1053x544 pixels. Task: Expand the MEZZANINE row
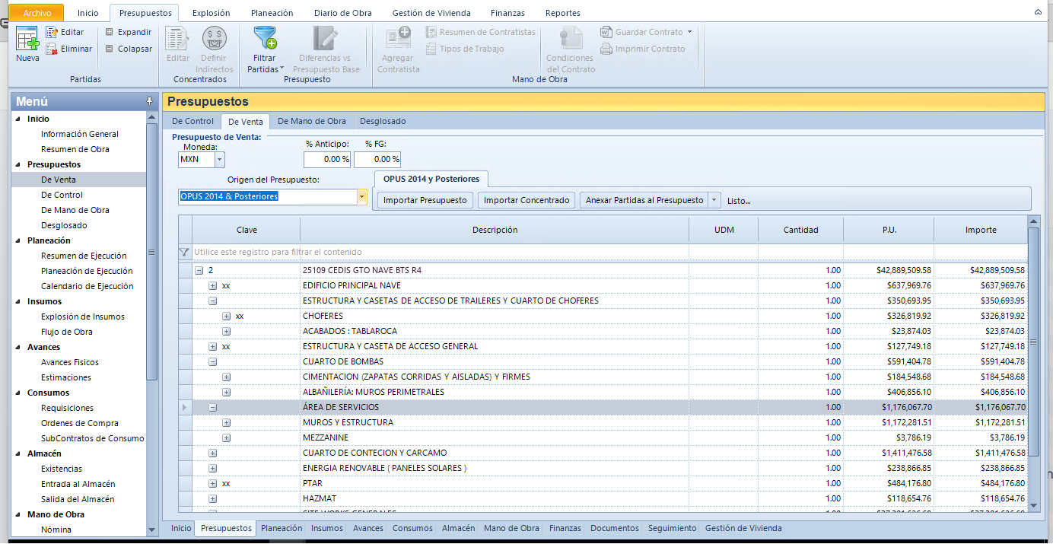pyautogui.click(x=227, y=437)
